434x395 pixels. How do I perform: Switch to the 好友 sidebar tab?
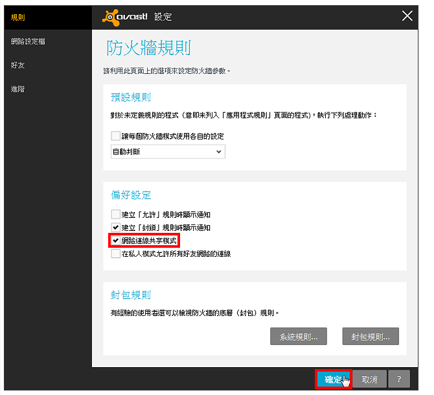pos(17,65)
